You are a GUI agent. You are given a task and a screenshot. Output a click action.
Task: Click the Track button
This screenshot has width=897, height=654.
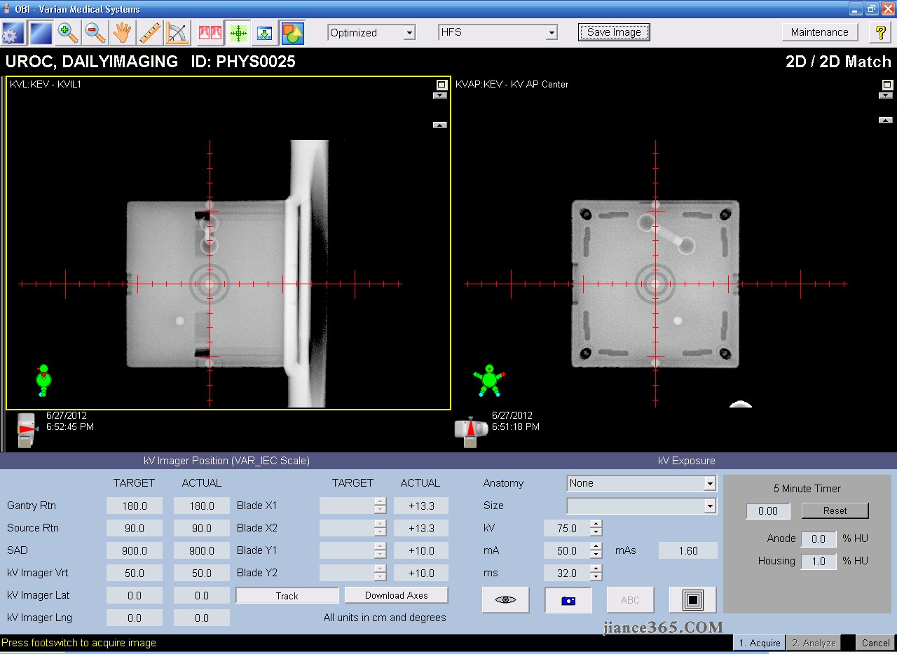[287, 596]
